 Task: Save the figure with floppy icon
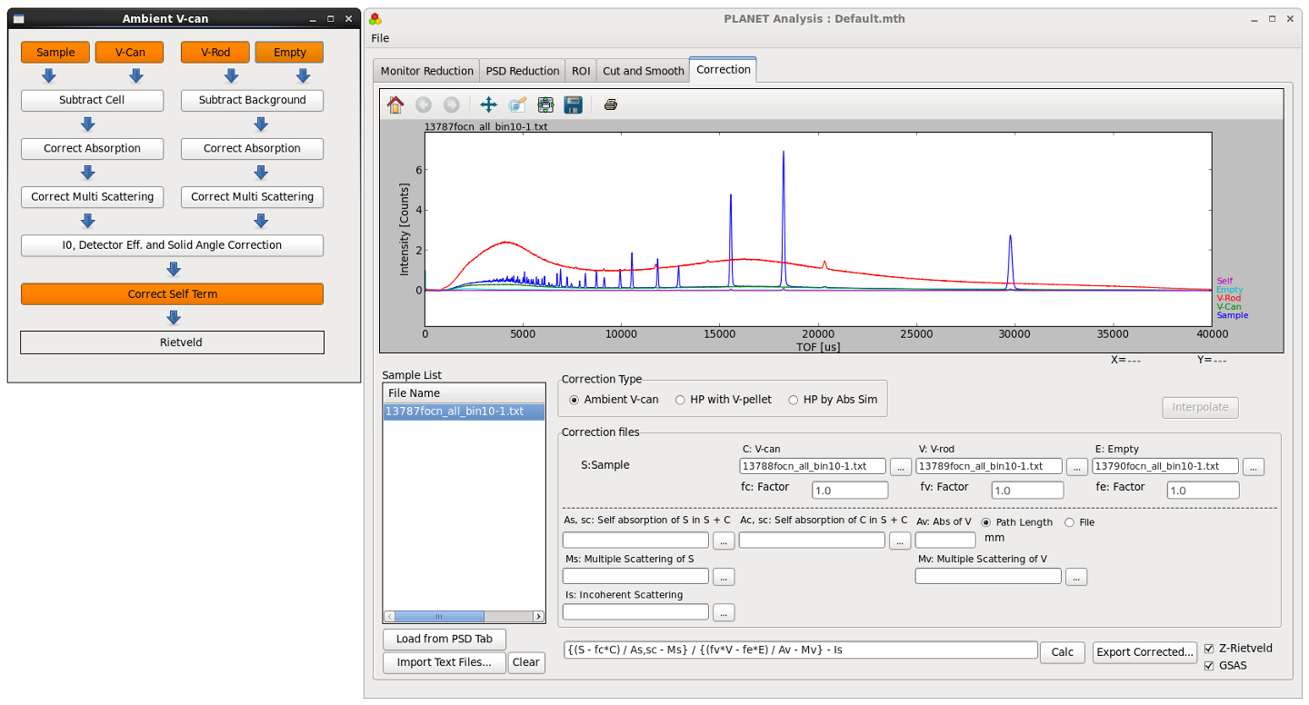click(x=574, y=104)
